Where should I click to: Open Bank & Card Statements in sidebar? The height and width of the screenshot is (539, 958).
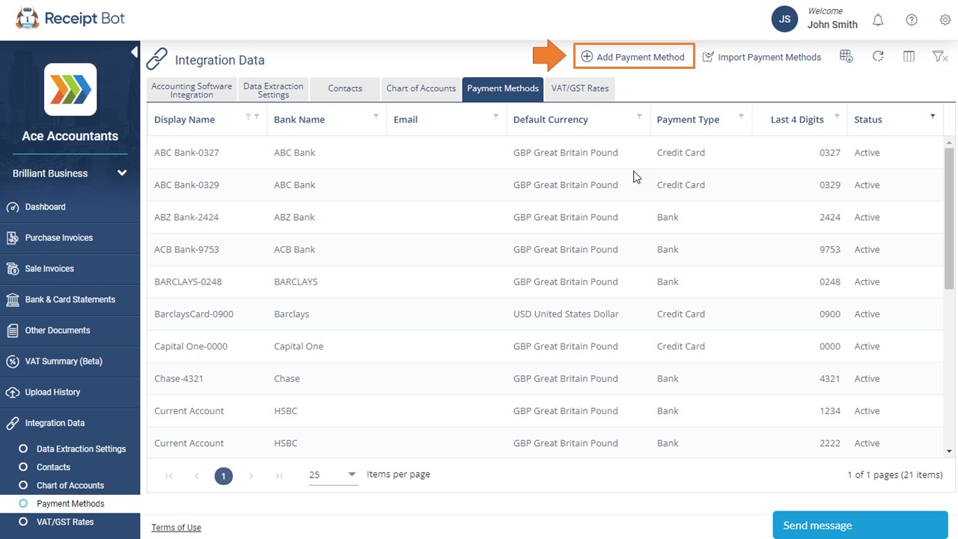click(70, 299)
